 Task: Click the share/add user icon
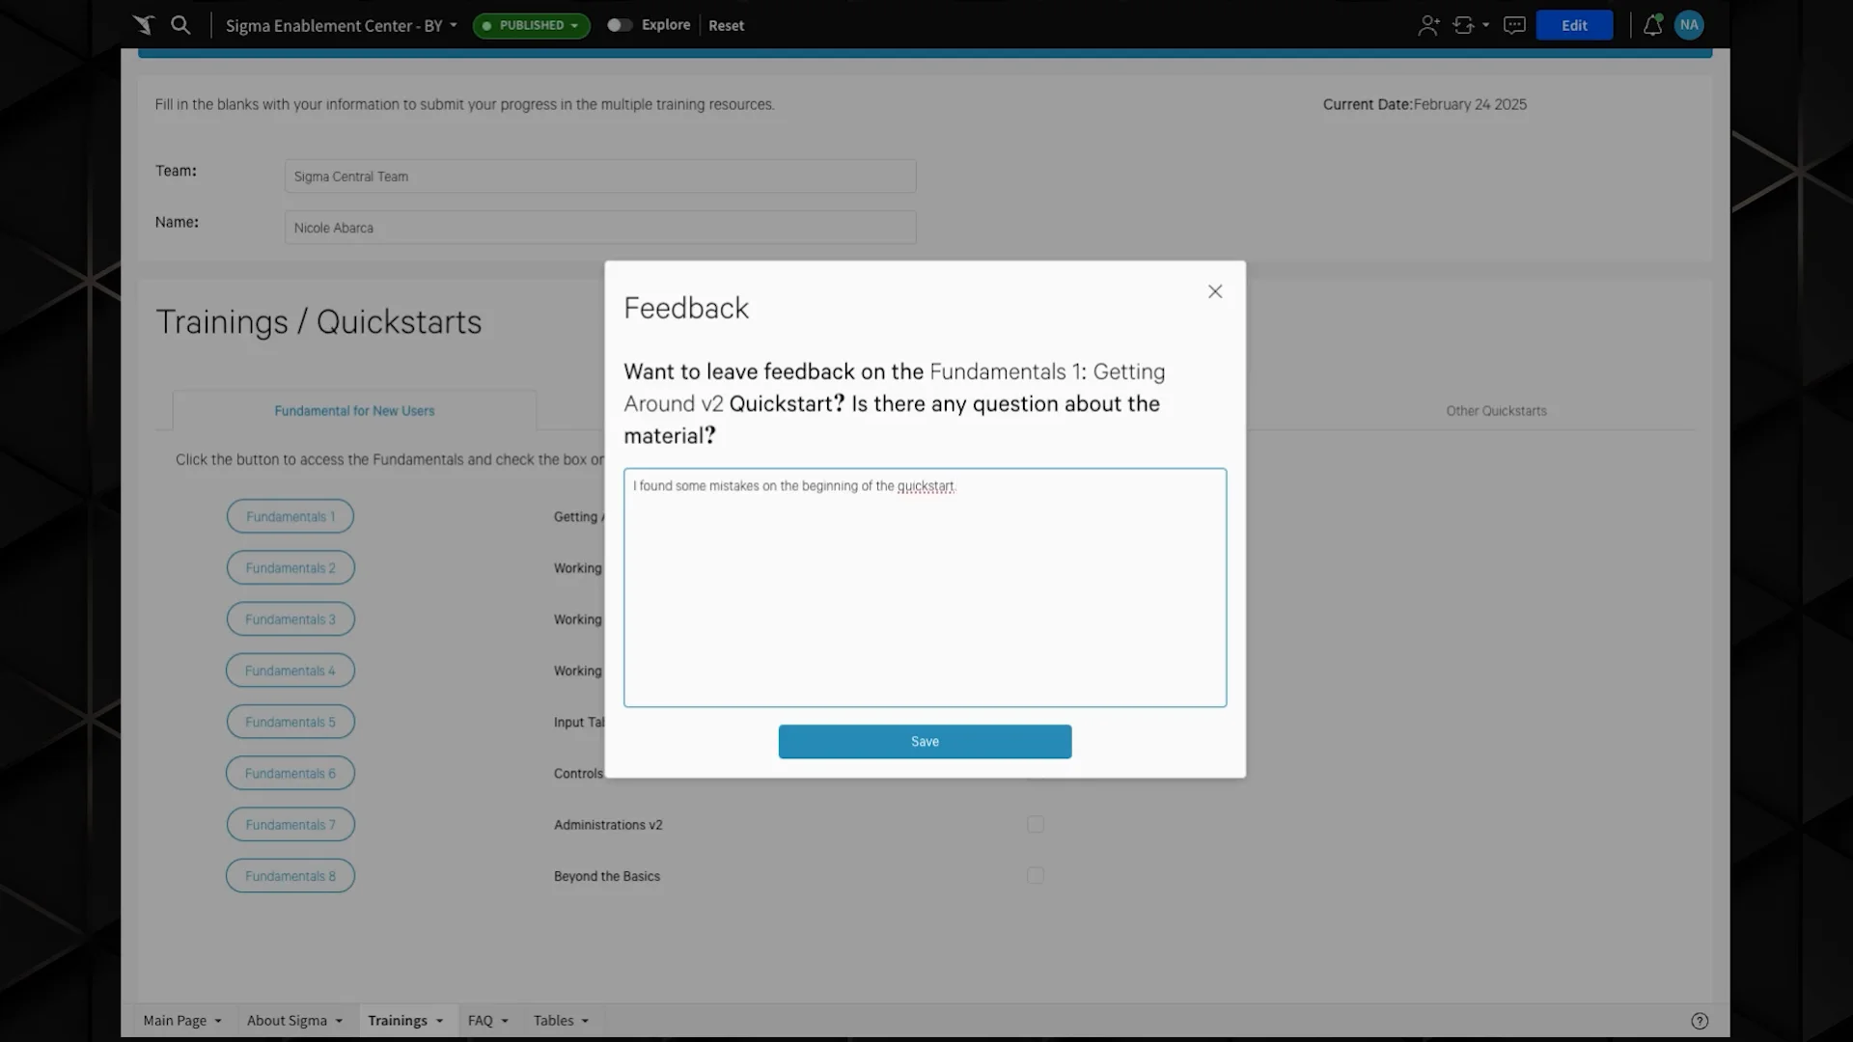[x=1428, y=26]
